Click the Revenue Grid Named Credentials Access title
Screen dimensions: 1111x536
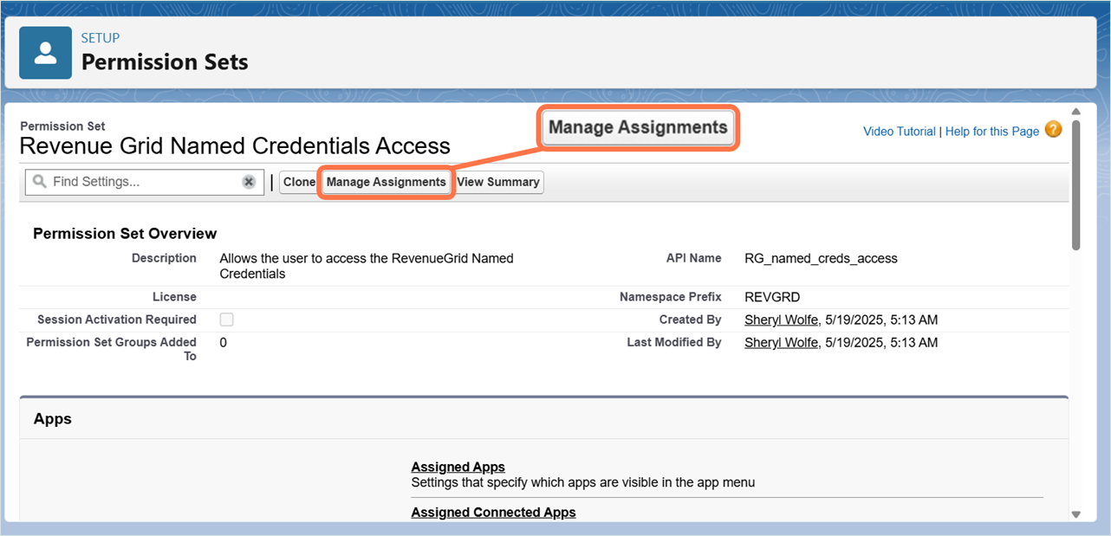click(x=235, y=145)
